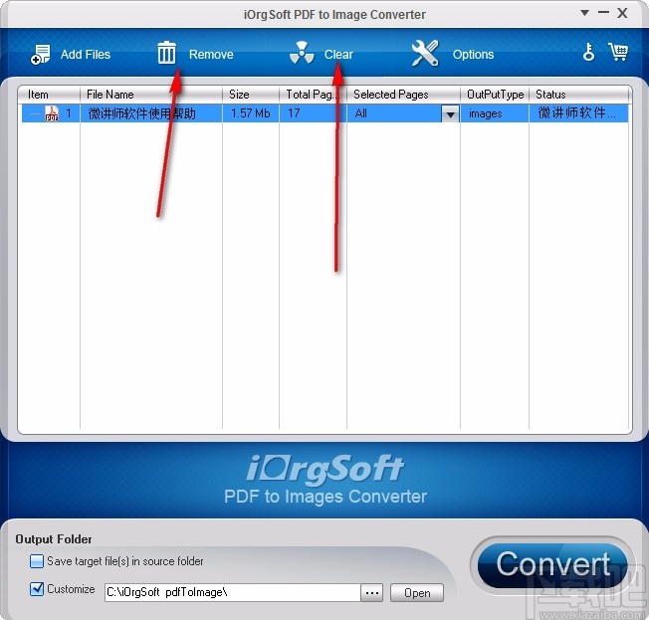Click the Options label in toolbar
649x620 pixels.
click(473, 54)
